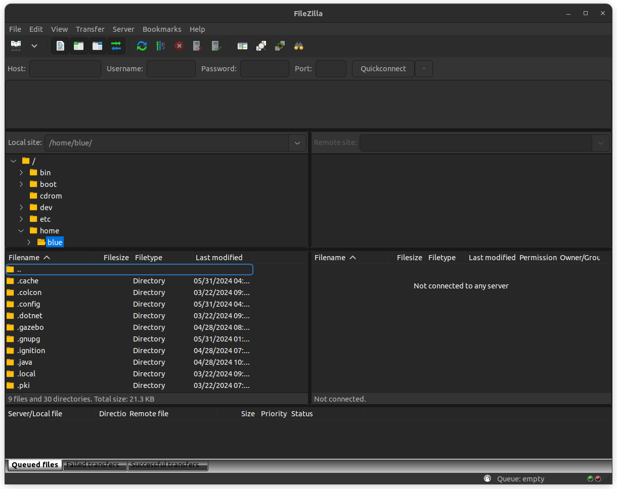The width and height of the screenshot is (617, 489).
Task: Click the Port input field
Action: (331, 69)
